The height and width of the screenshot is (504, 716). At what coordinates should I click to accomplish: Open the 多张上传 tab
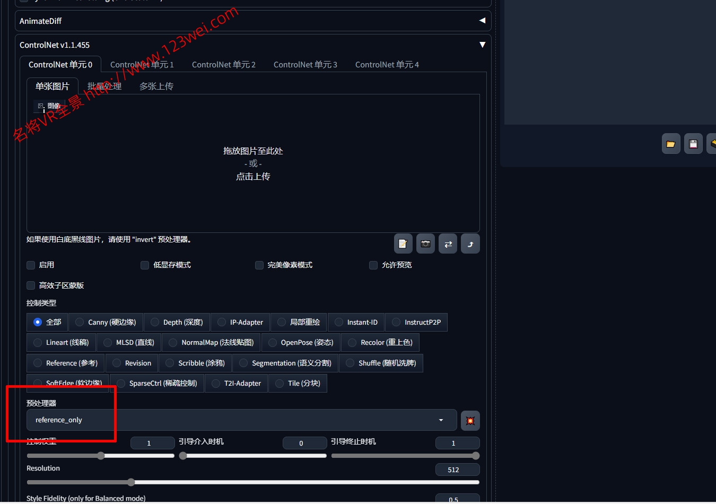coord(156,86)
